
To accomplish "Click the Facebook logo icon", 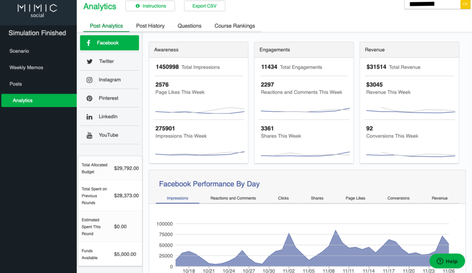I will [88, 43].
